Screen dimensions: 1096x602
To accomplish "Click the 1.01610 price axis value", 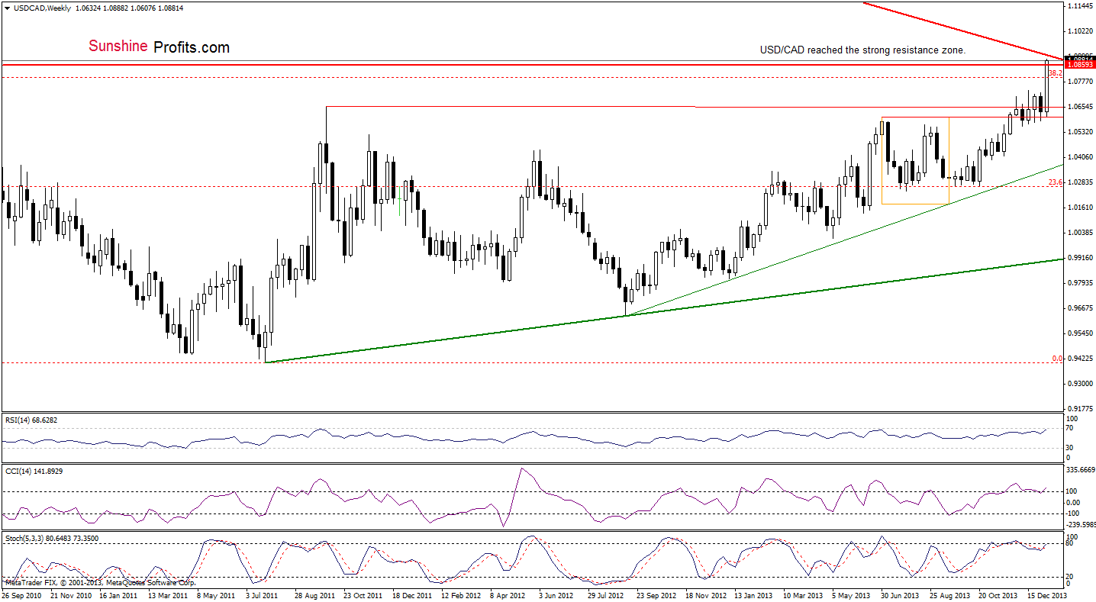I will [1081, 208].
